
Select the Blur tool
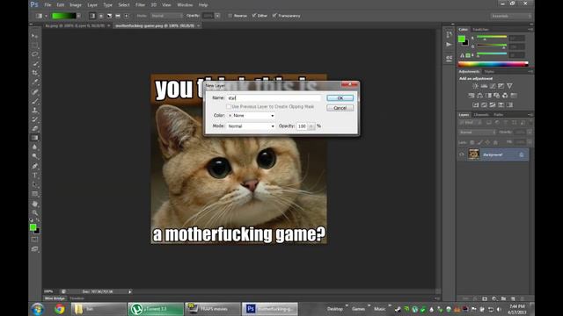34,147
